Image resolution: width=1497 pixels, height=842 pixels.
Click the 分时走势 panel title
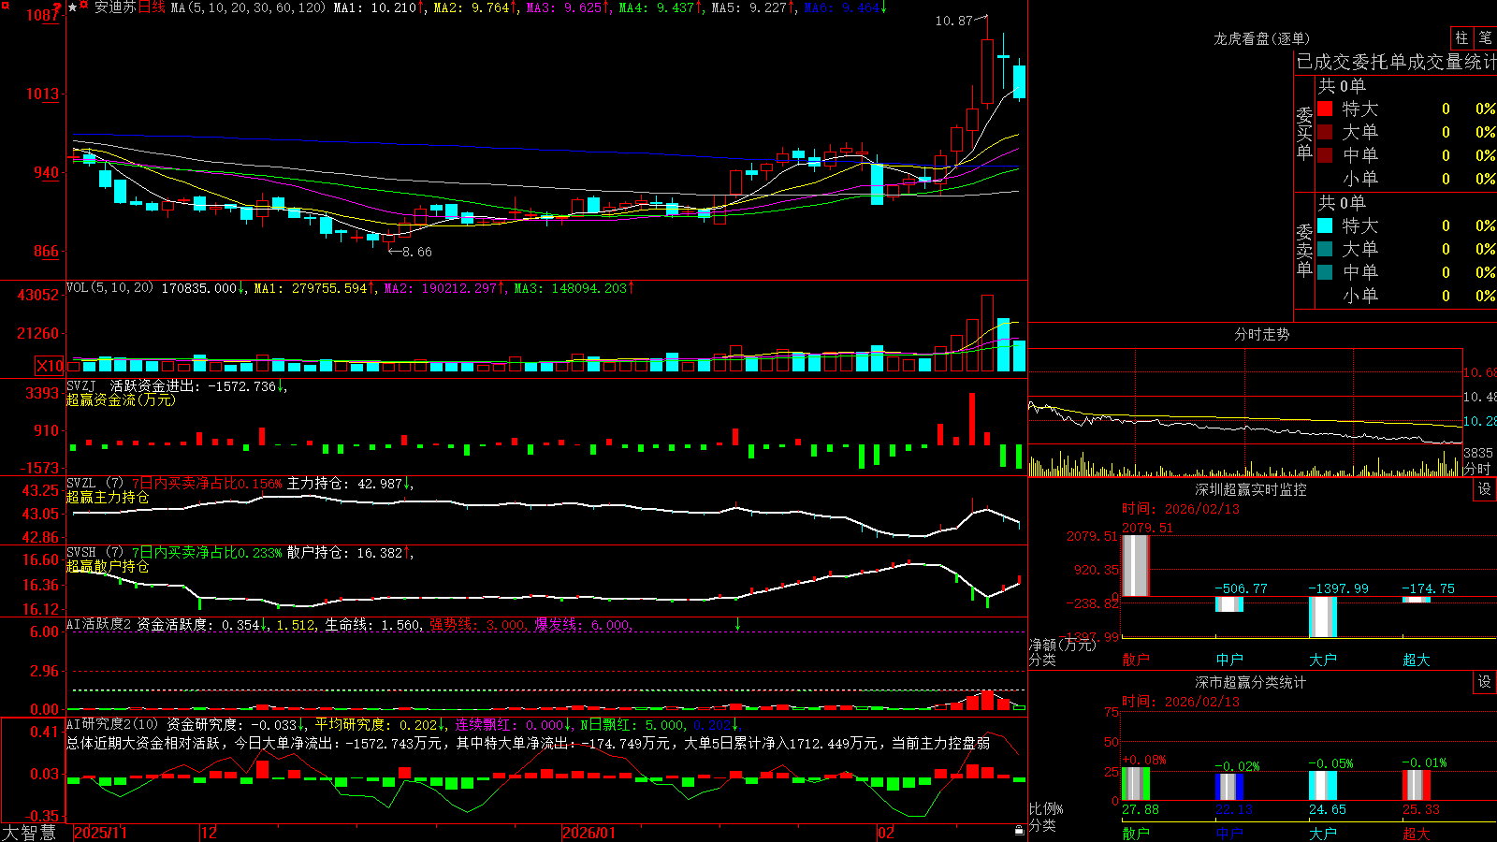point(1261,334)
